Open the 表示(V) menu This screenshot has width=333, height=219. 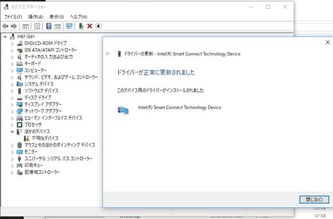[57, 17]
